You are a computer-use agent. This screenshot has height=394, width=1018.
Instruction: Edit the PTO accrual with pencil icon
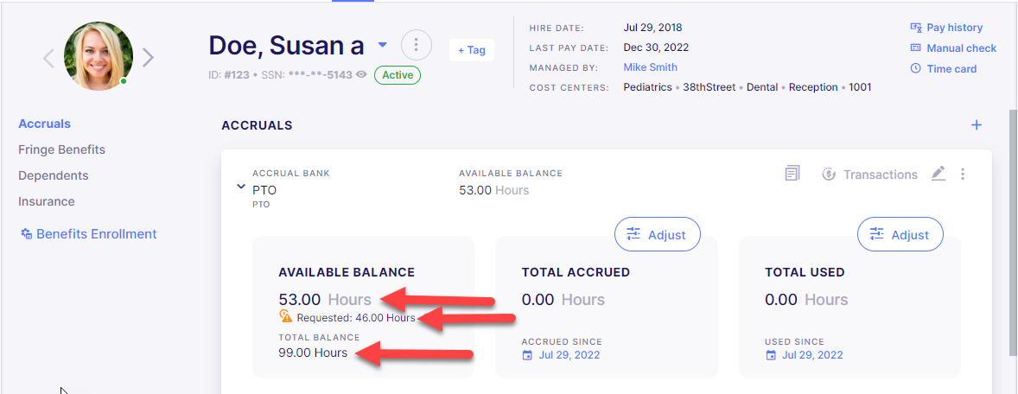coord(938,174)
